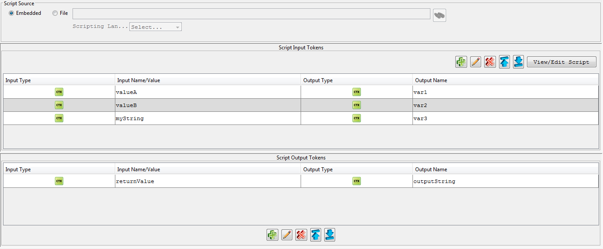603x249 pixels.
Task: Click CTX output type icon for var2
Action: point(357,105)
